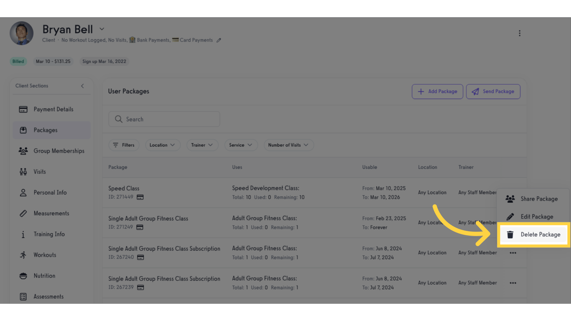Click the Client Sections sidebar heading
The height and width of the screenshot is (321, 571).
[32, 86]
